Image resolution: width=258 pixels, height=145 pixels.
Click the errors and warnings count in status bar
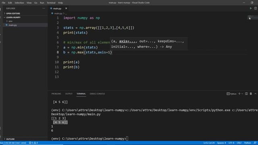(x=33, y=143)
